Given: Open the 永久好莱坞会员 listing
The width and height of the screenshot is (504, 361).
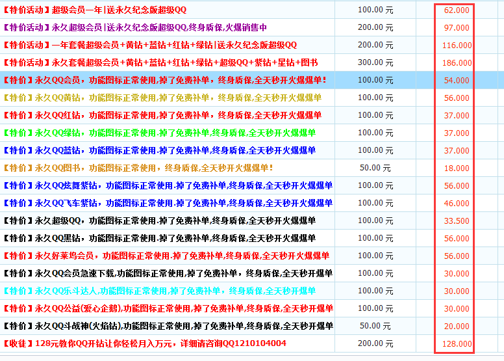Looking at the screenshot, I should tap(166, 256).
